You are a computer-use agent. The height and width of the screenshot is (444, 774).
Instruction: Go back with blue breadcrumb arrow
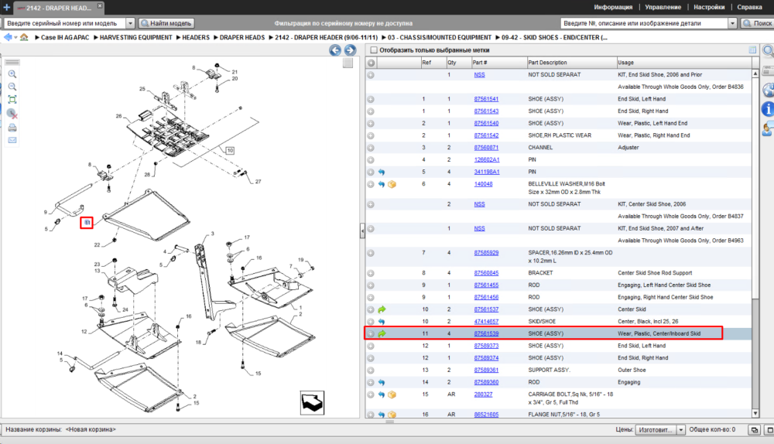point(8,37)
